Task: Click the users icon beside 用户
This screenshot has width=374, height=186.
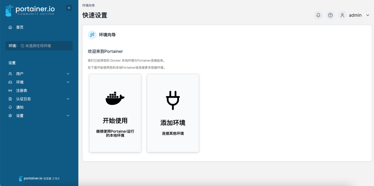Action: point(10,74)
